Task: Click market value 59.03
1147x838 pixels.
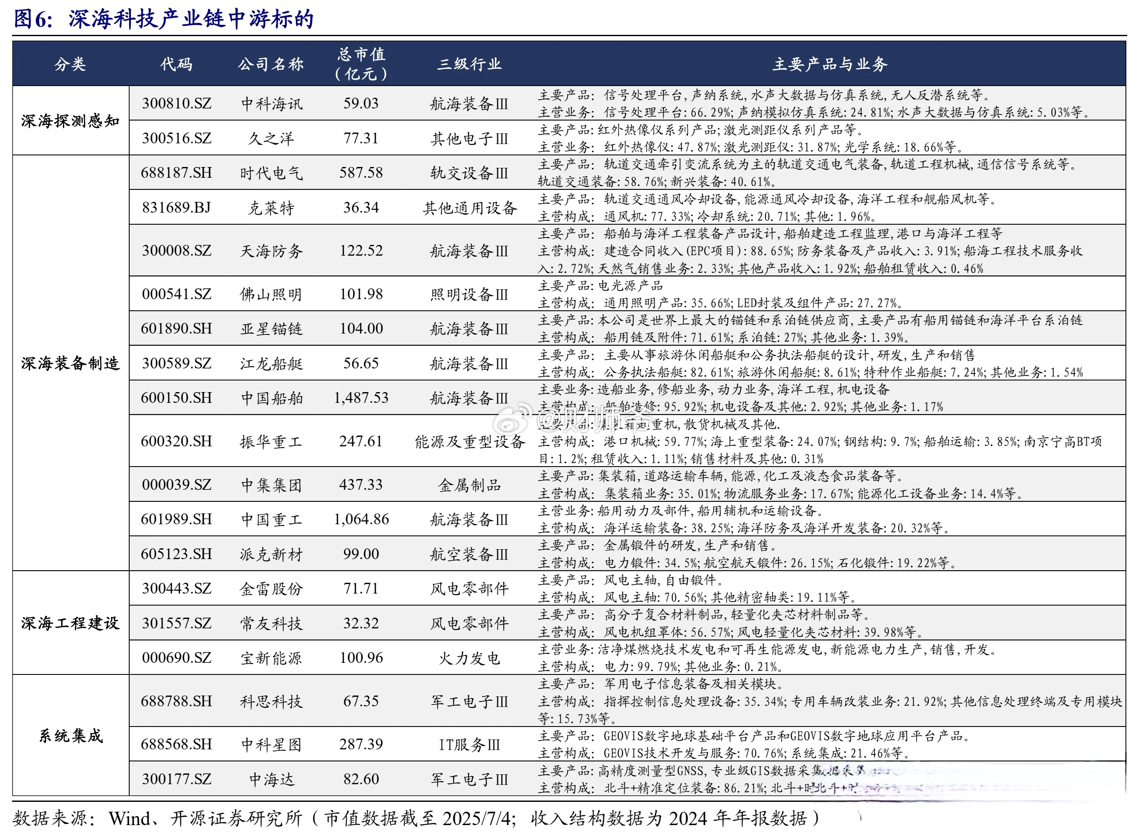Action: tap(361, 103)
